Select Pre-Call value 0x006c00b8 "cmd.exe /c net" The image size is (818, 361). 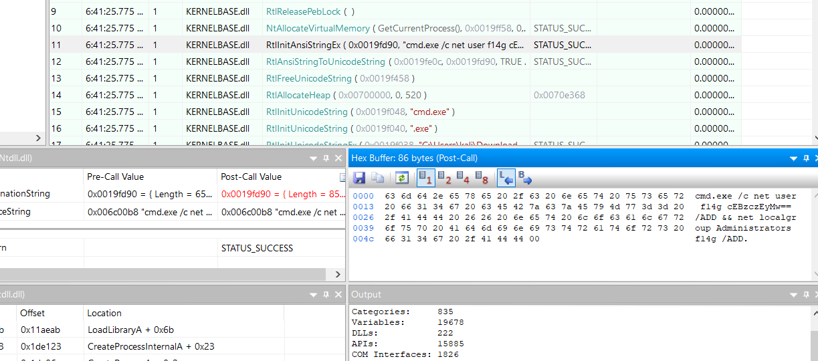click(149, 211)
